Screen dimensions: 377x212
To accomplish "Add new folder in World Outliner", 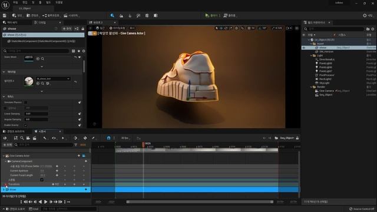I will (368, 29).
